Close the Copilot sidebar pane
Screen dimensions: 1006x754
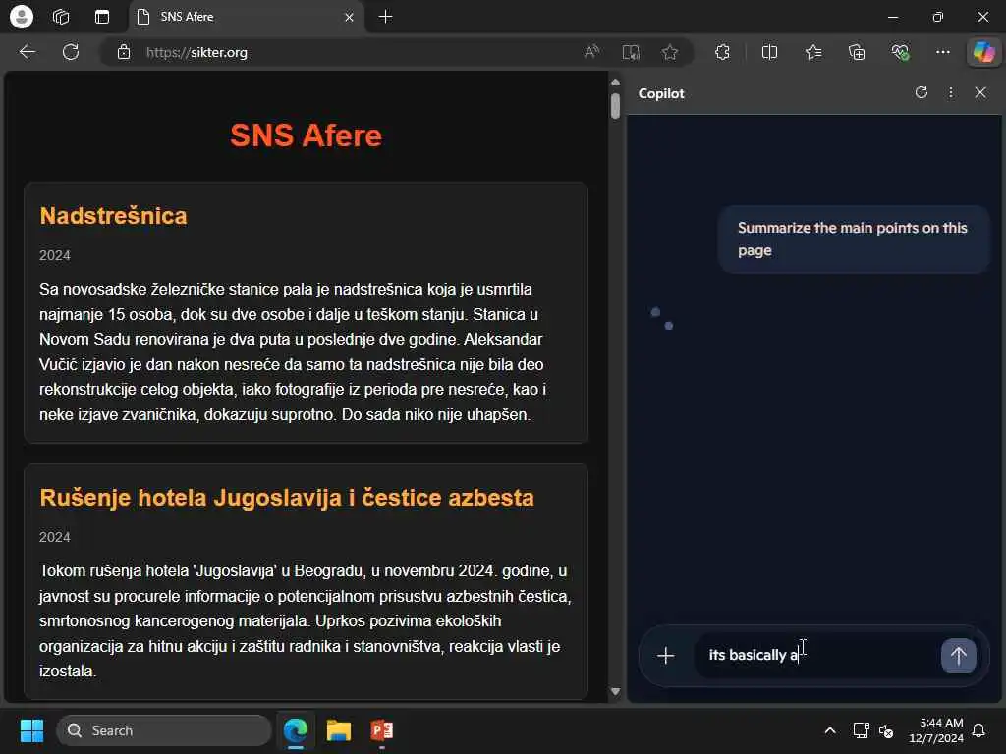980,93
